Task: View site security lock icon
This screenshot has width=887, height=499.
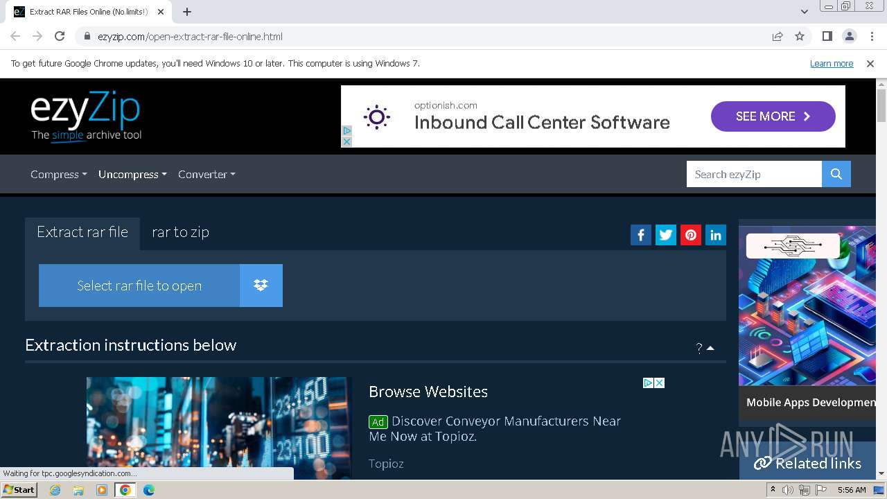Action: (x=87, y=37)
